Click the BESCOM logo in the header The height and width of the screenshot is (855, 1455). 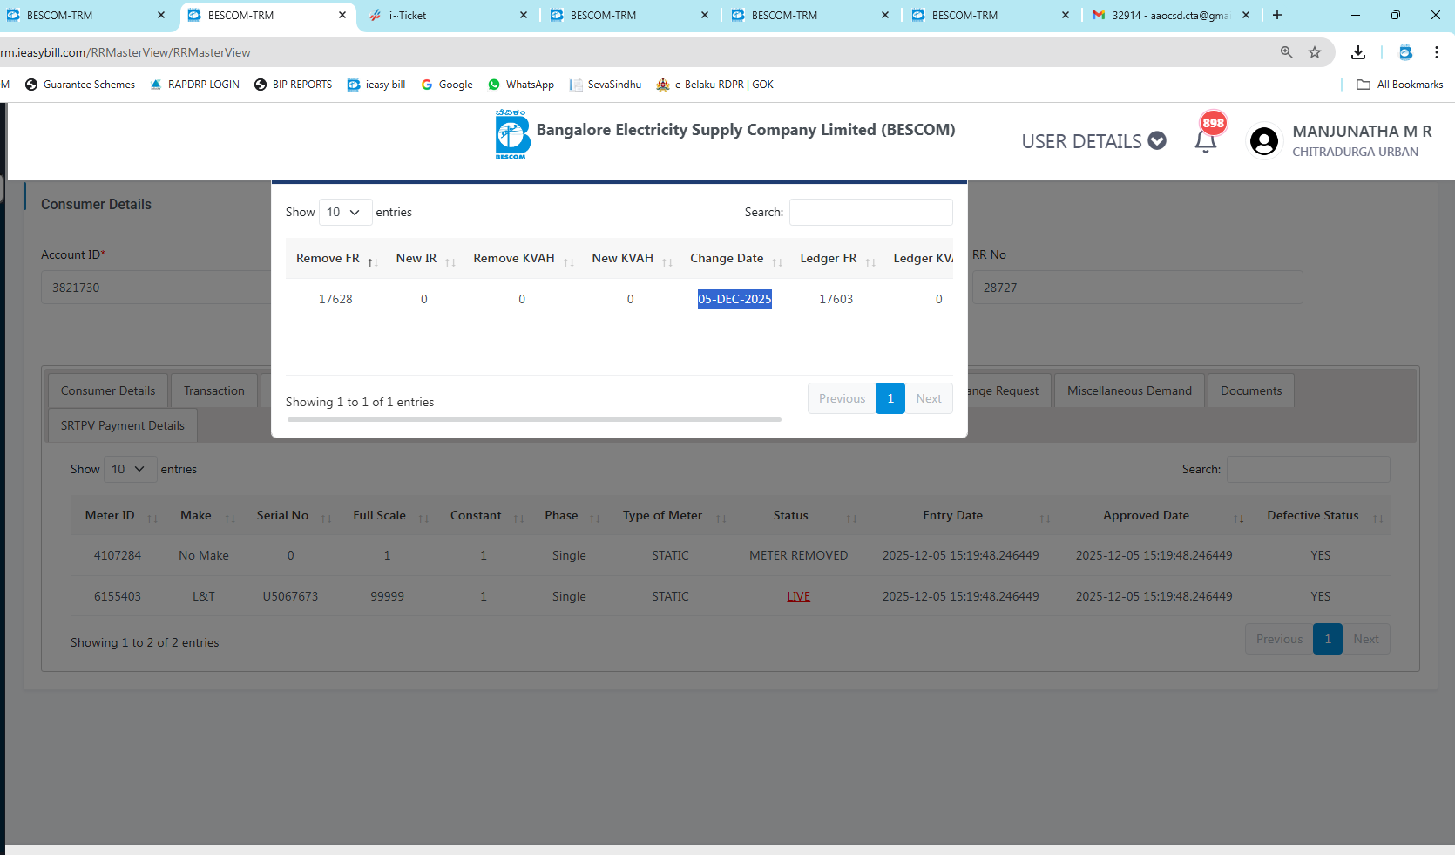(512, 135)
